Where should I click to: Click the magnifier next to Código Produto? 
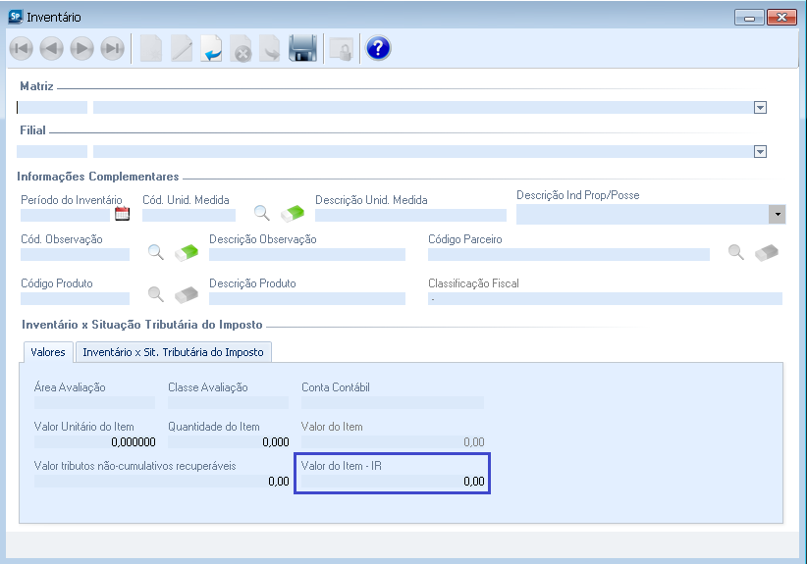(155, 293)
